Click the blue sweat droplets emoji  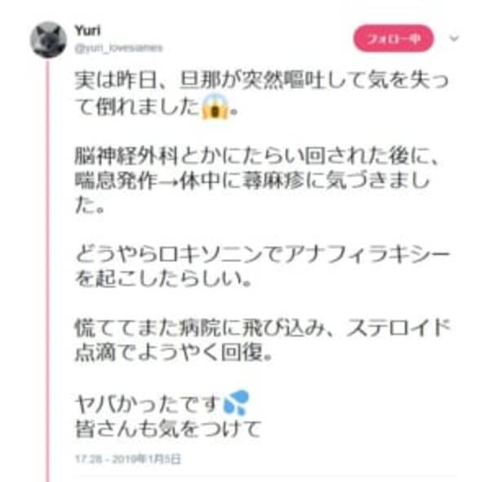237,403
